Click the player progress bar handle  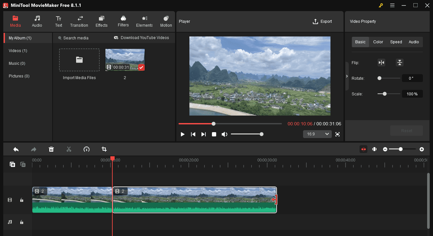(x=214, y=124)
